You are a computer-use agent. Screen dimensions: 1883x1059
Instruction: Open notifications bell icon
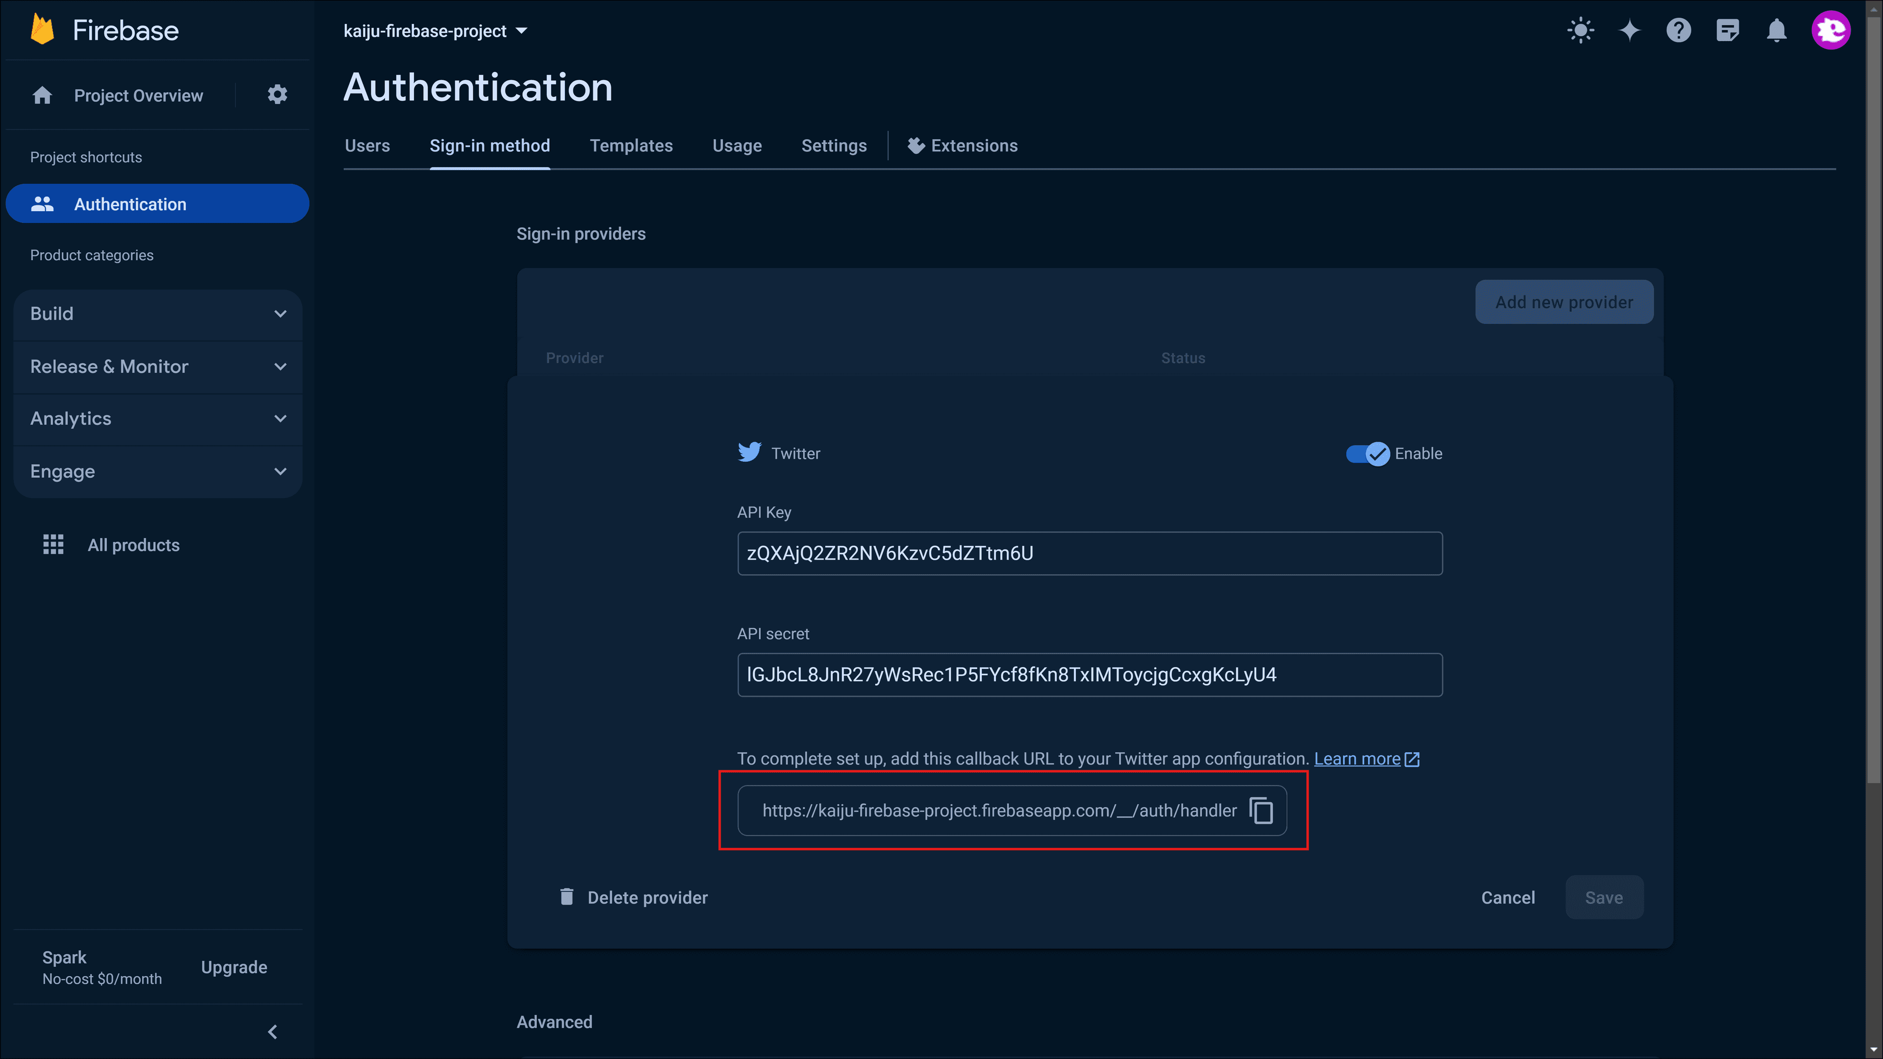point(1776,30)
